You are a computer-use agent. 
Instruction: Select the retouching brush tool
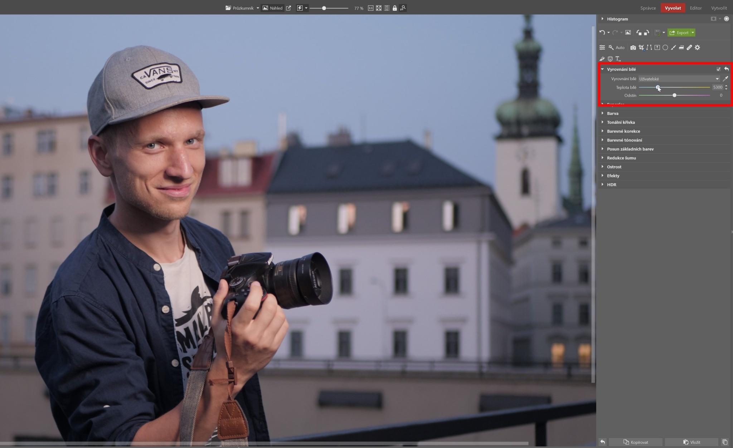tap(602, 59)
